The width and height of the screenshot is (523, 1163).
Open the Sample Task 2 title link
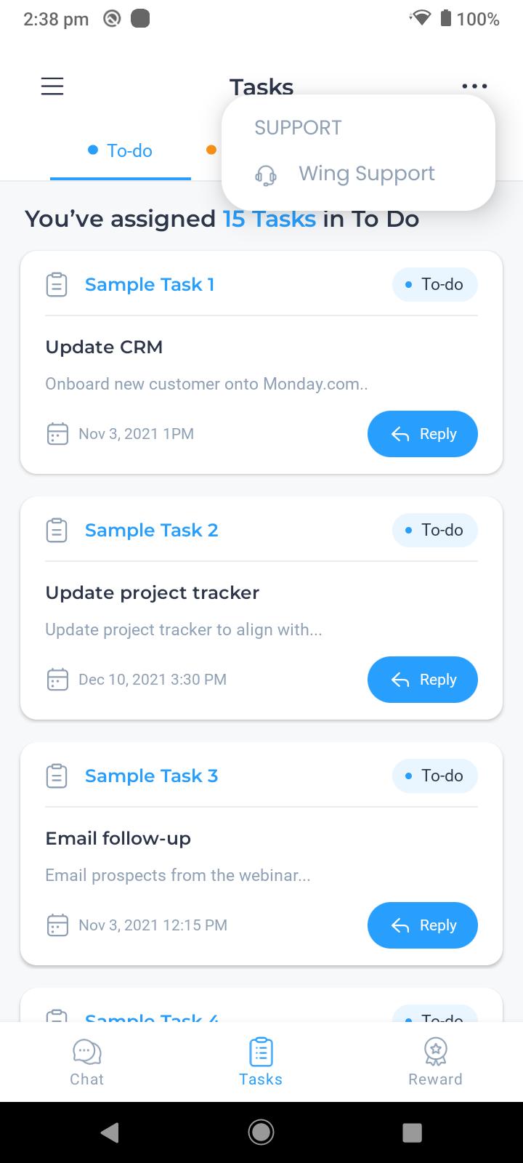(151, 530)
